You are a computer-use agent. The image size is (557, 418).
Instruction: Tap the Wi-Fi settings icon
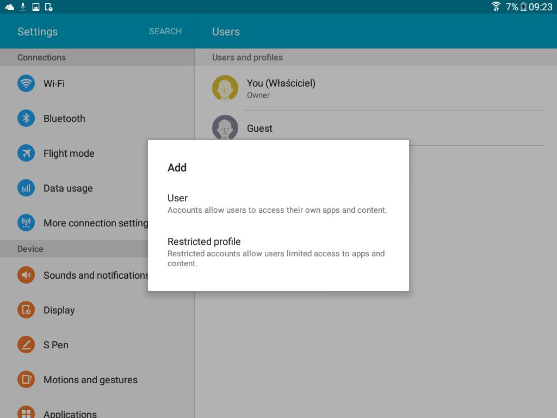click(x=26, y=84)
